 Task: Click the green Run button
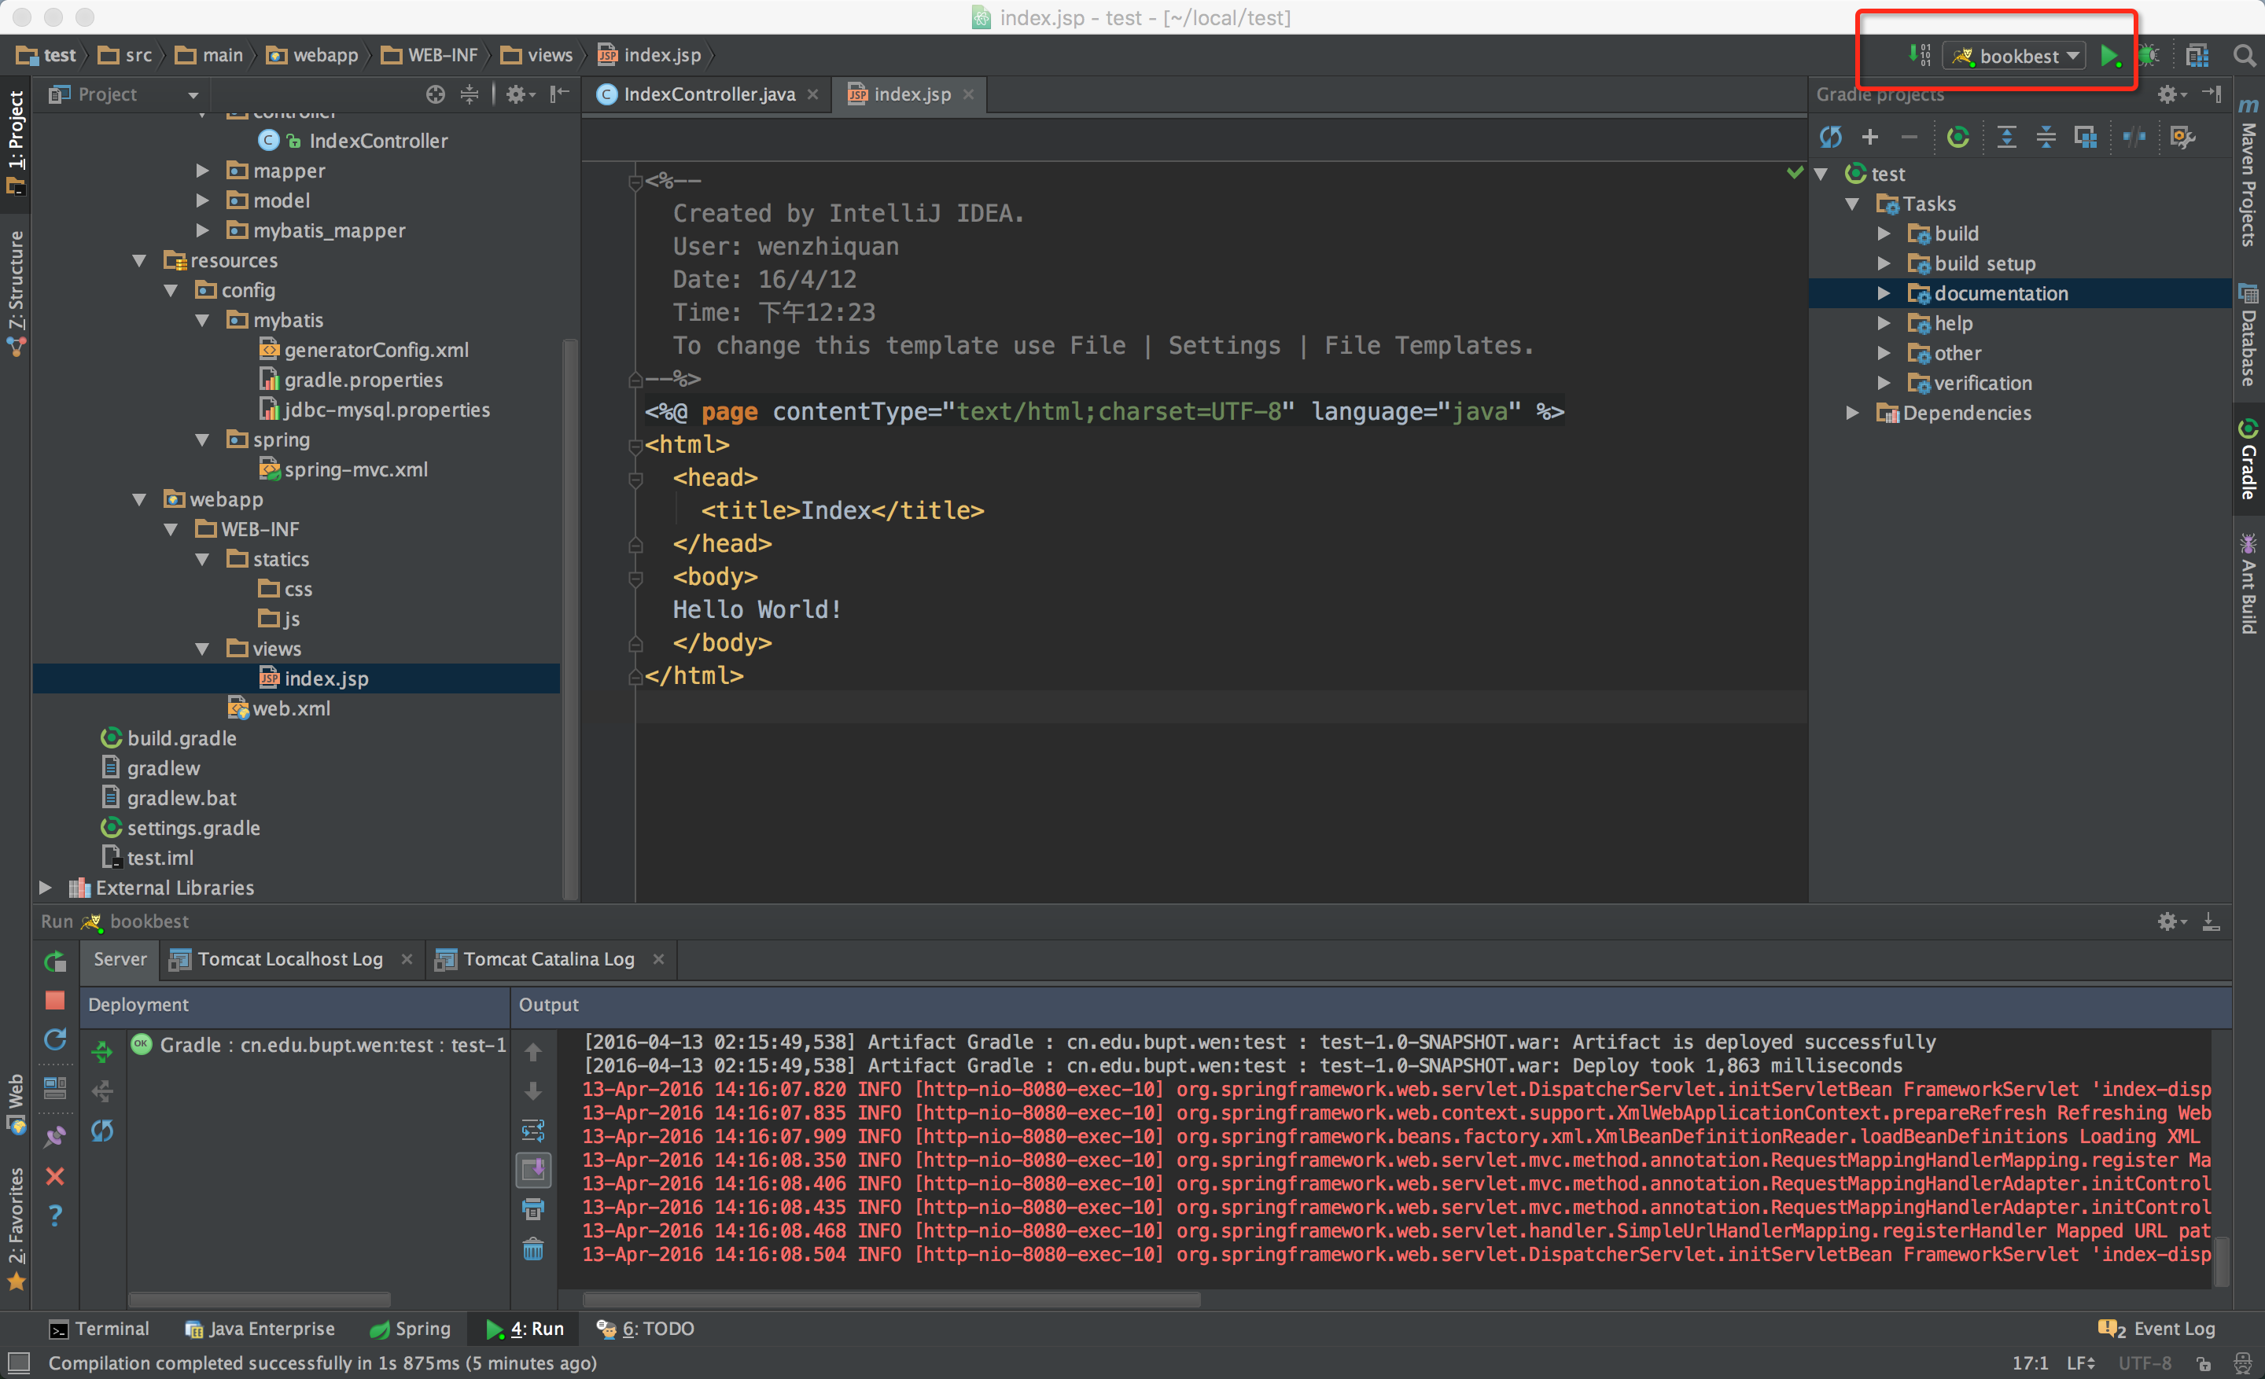[2108, 56]
